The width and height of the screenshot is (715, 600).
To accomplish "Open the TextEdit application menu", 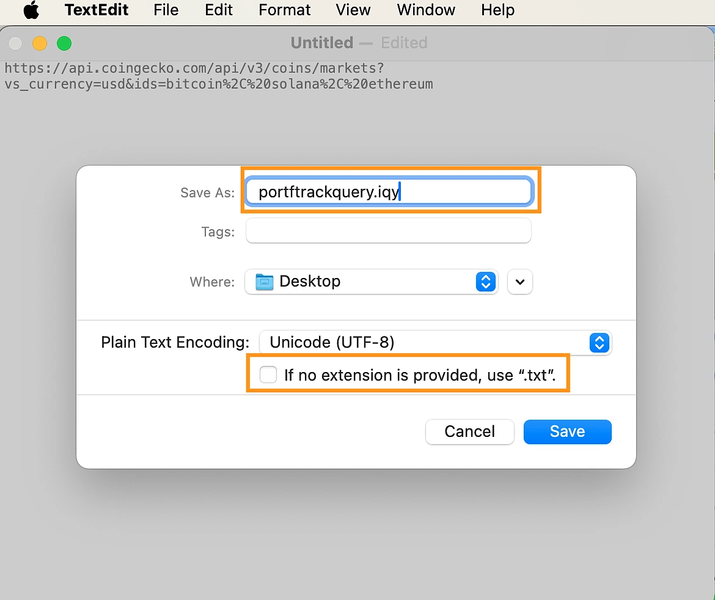I will tap(96, 10).
